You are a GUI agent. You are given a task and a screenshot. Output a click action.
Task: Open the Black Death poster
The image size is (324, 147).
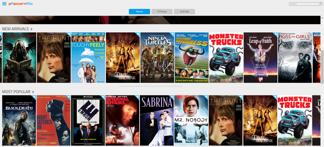tap(19, 121)
